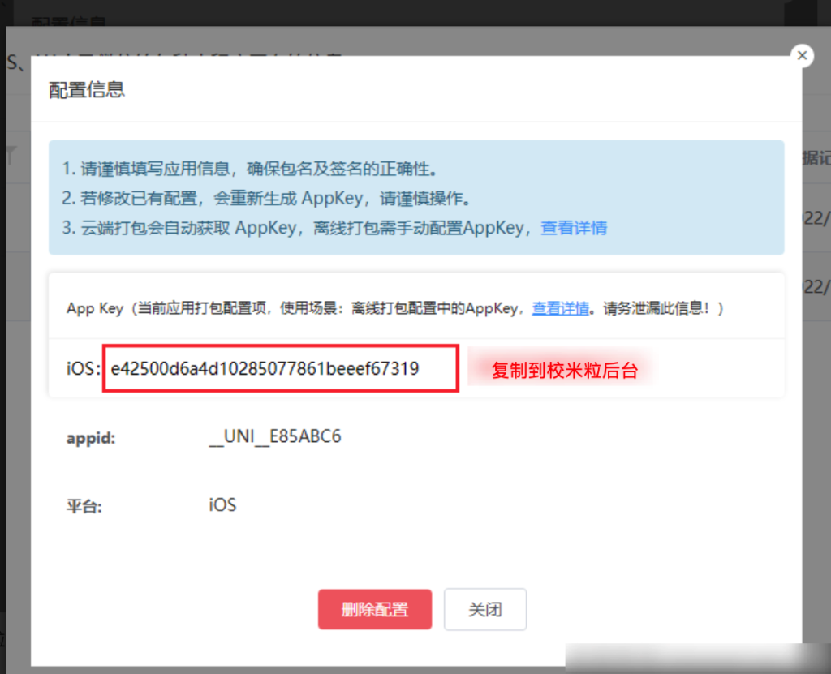Select the iOS AppKey value field
The image size is (831, 674).
point(280,369)
